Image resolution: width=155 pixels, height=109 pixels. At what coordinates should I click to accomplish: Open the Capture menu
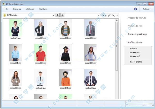pos(43,9)
